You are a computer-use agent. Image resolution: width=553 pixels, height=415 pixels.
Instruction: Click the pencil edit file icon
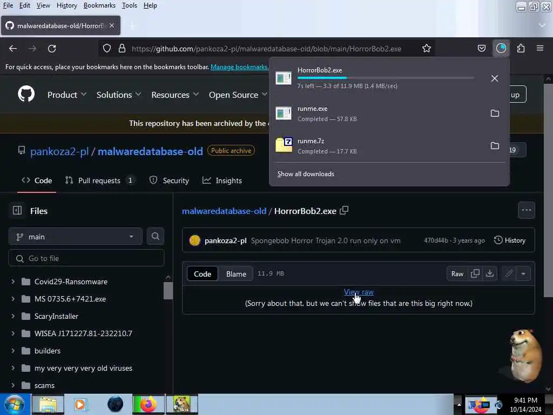[x=509, y=273]
